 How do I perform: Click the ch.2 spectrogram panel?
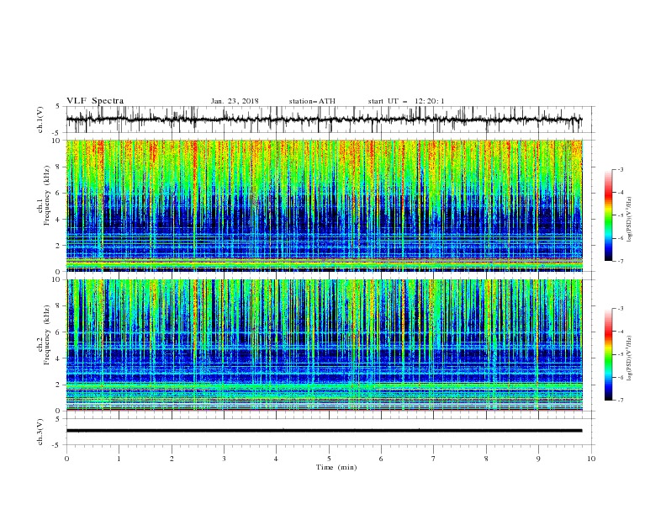(324, 345)
